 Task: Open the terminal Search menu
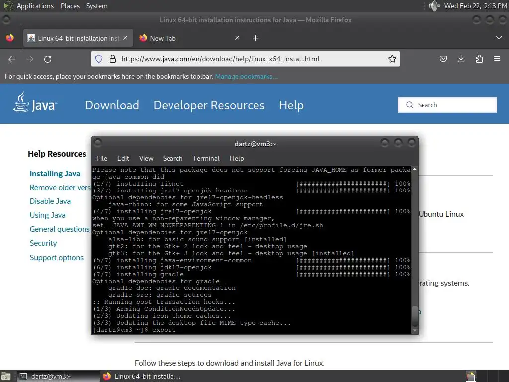click(x=172, y=158)
